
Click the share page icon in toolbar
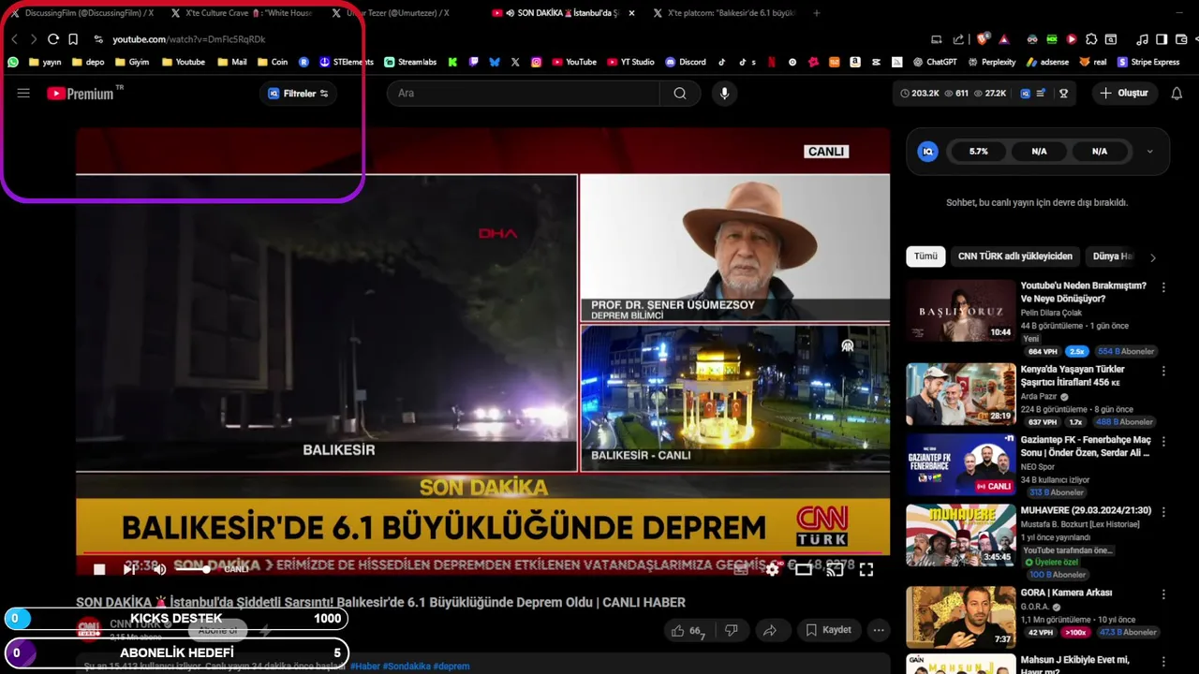click(x=958, y=39)
